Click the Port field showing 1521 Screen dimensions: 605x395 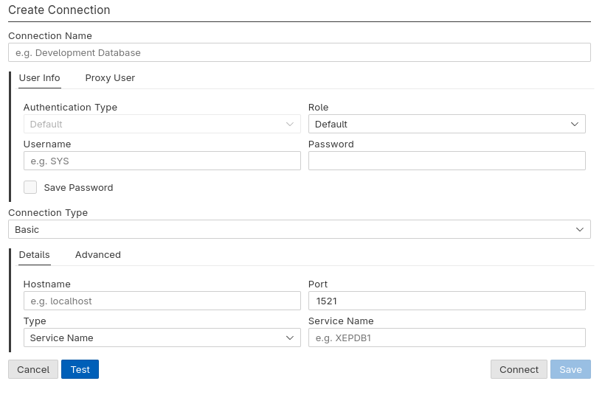tap(446, 301)
